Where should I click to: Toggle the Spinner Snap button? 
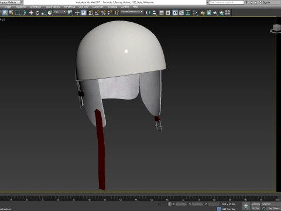tap(109, 13)
